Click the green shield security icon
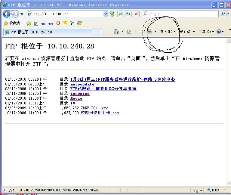231x195 pixels. pyautogui.click(x=112, y=14)
